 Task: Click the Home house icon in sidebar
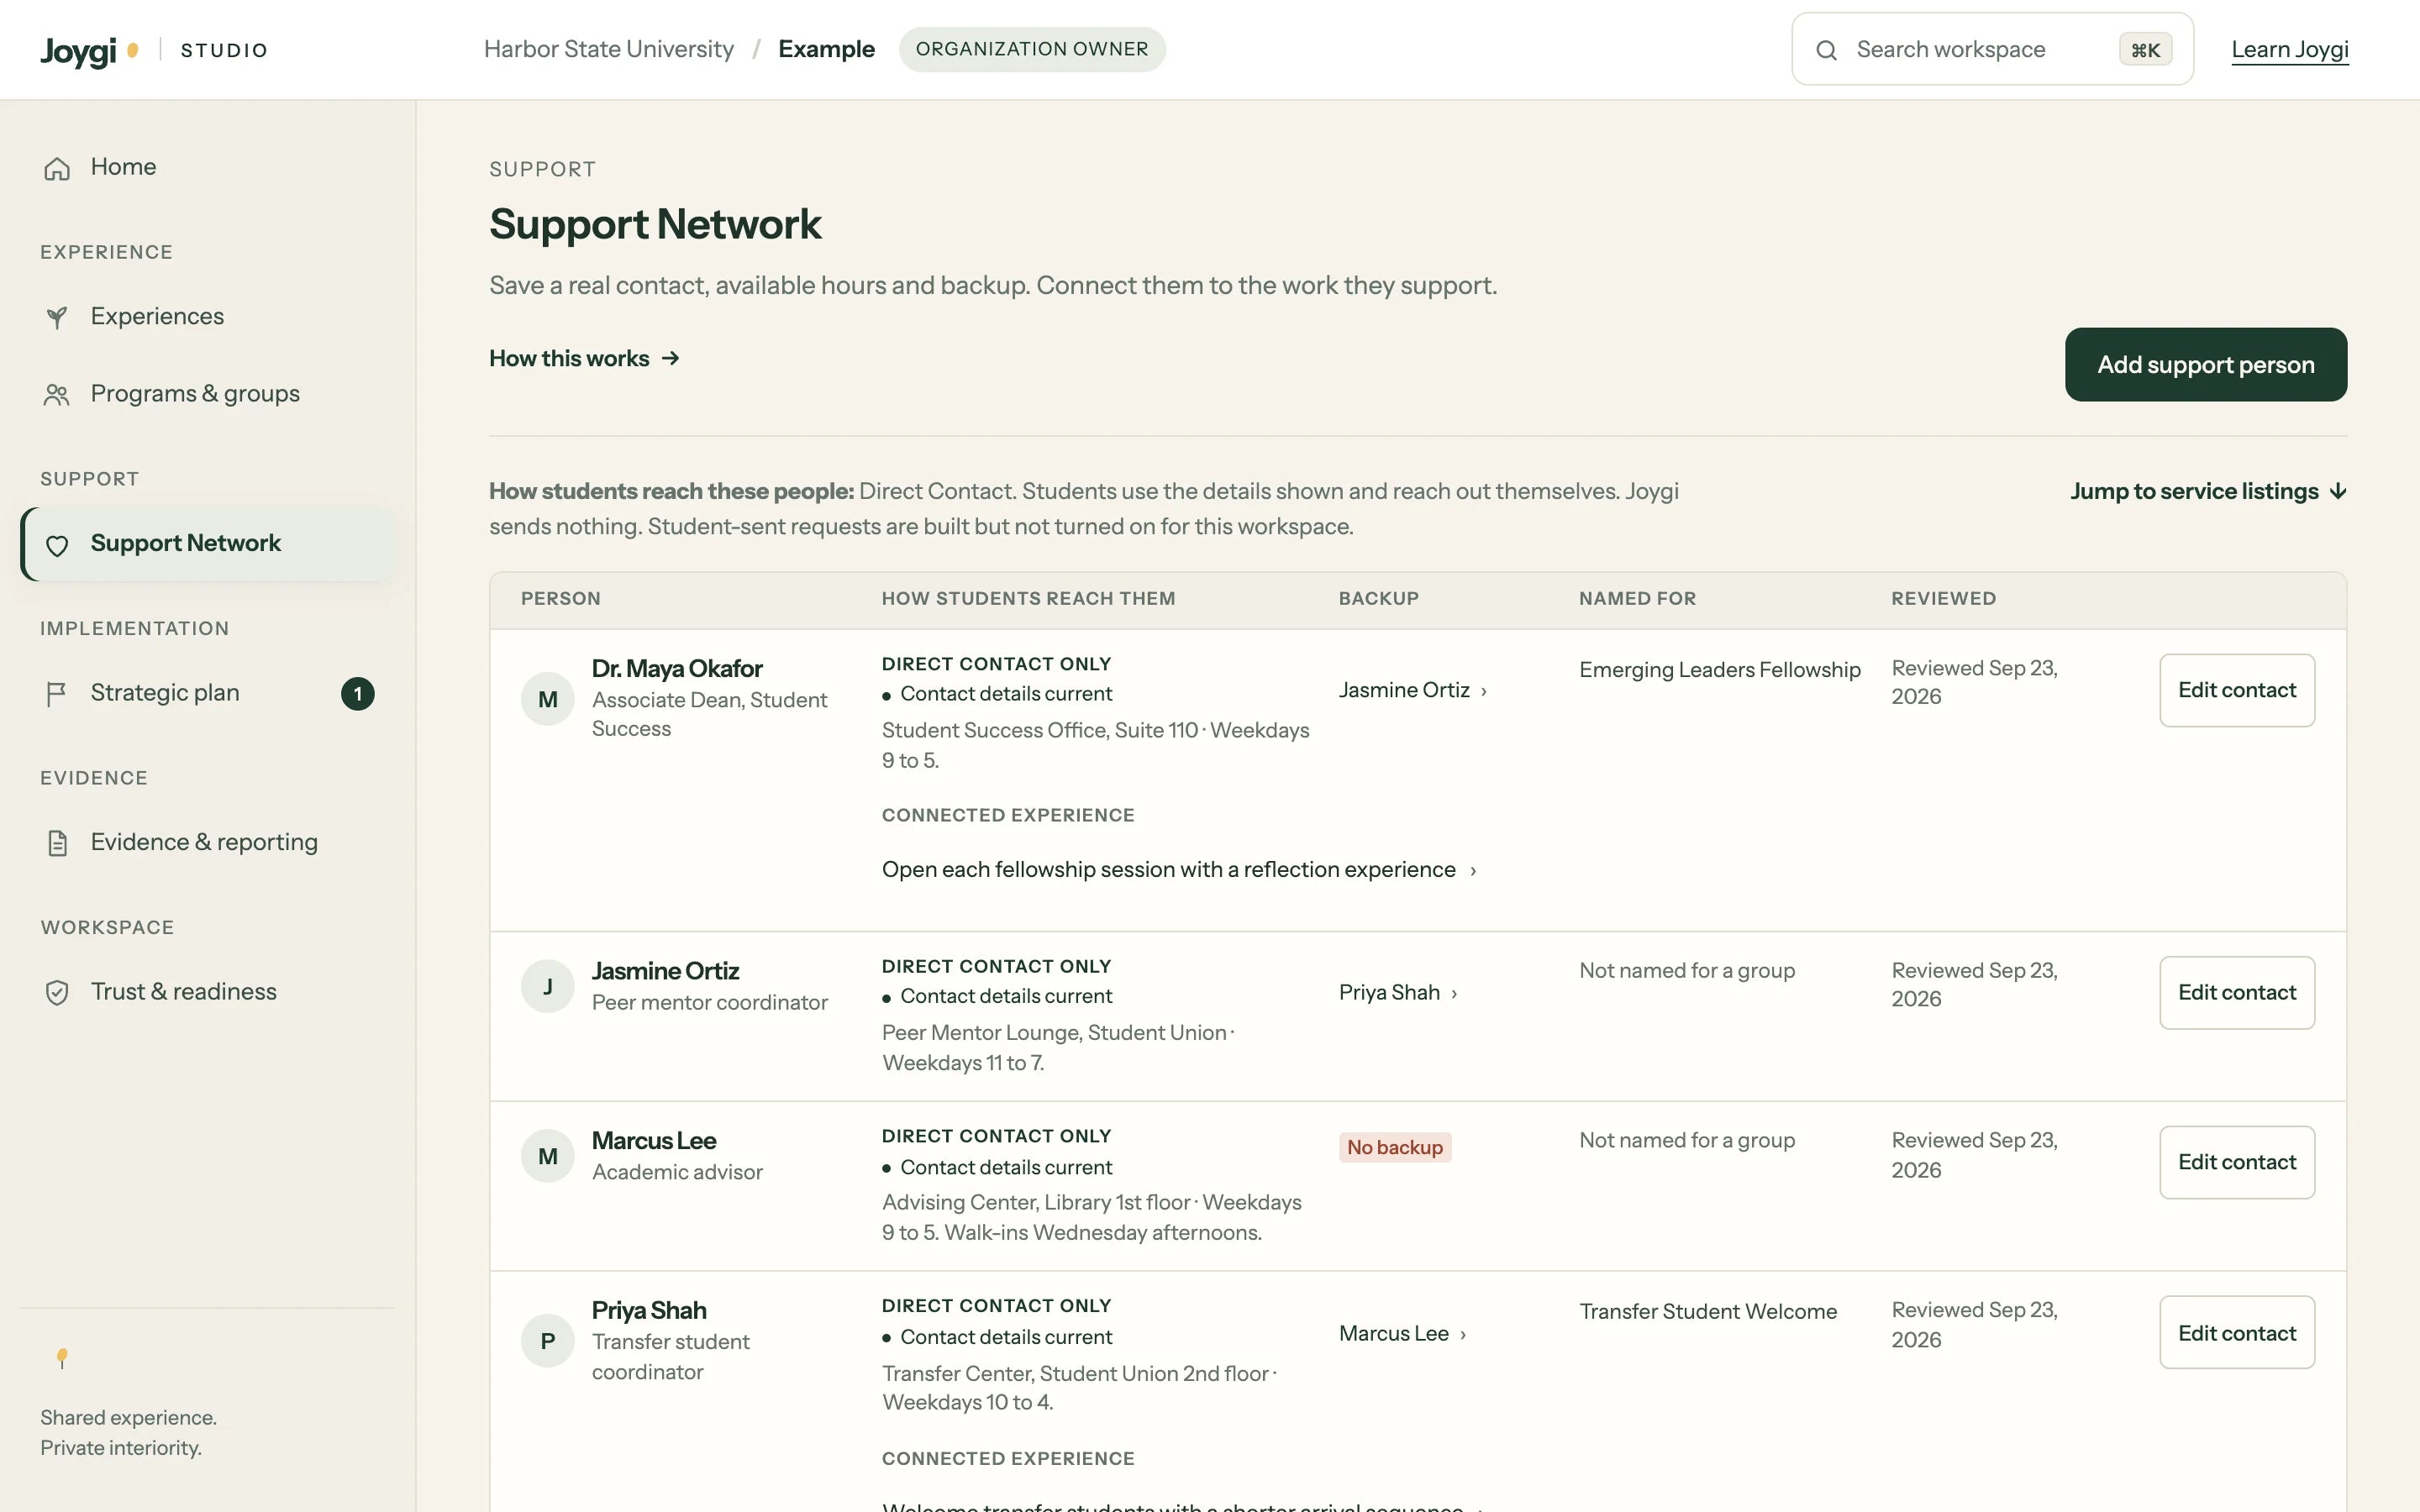57,168
